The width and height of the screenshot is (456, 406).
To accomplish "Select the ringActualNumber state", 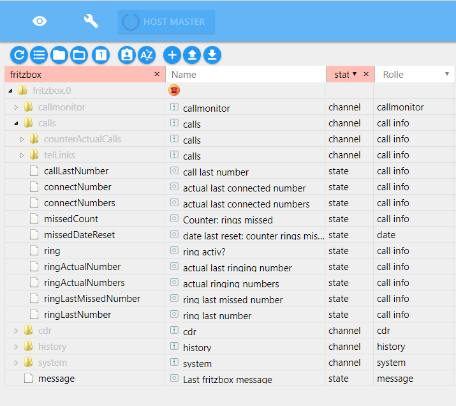I will pos(82,267).
